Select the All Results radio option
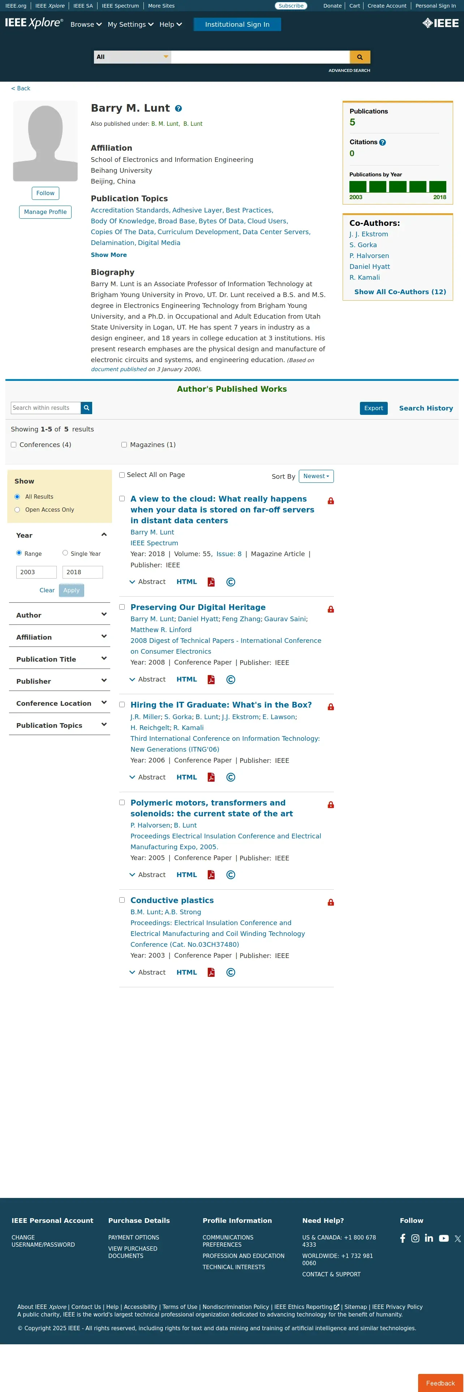Image resolution: width=464 pixels, height=1392 pixels. tap(17, 497)
